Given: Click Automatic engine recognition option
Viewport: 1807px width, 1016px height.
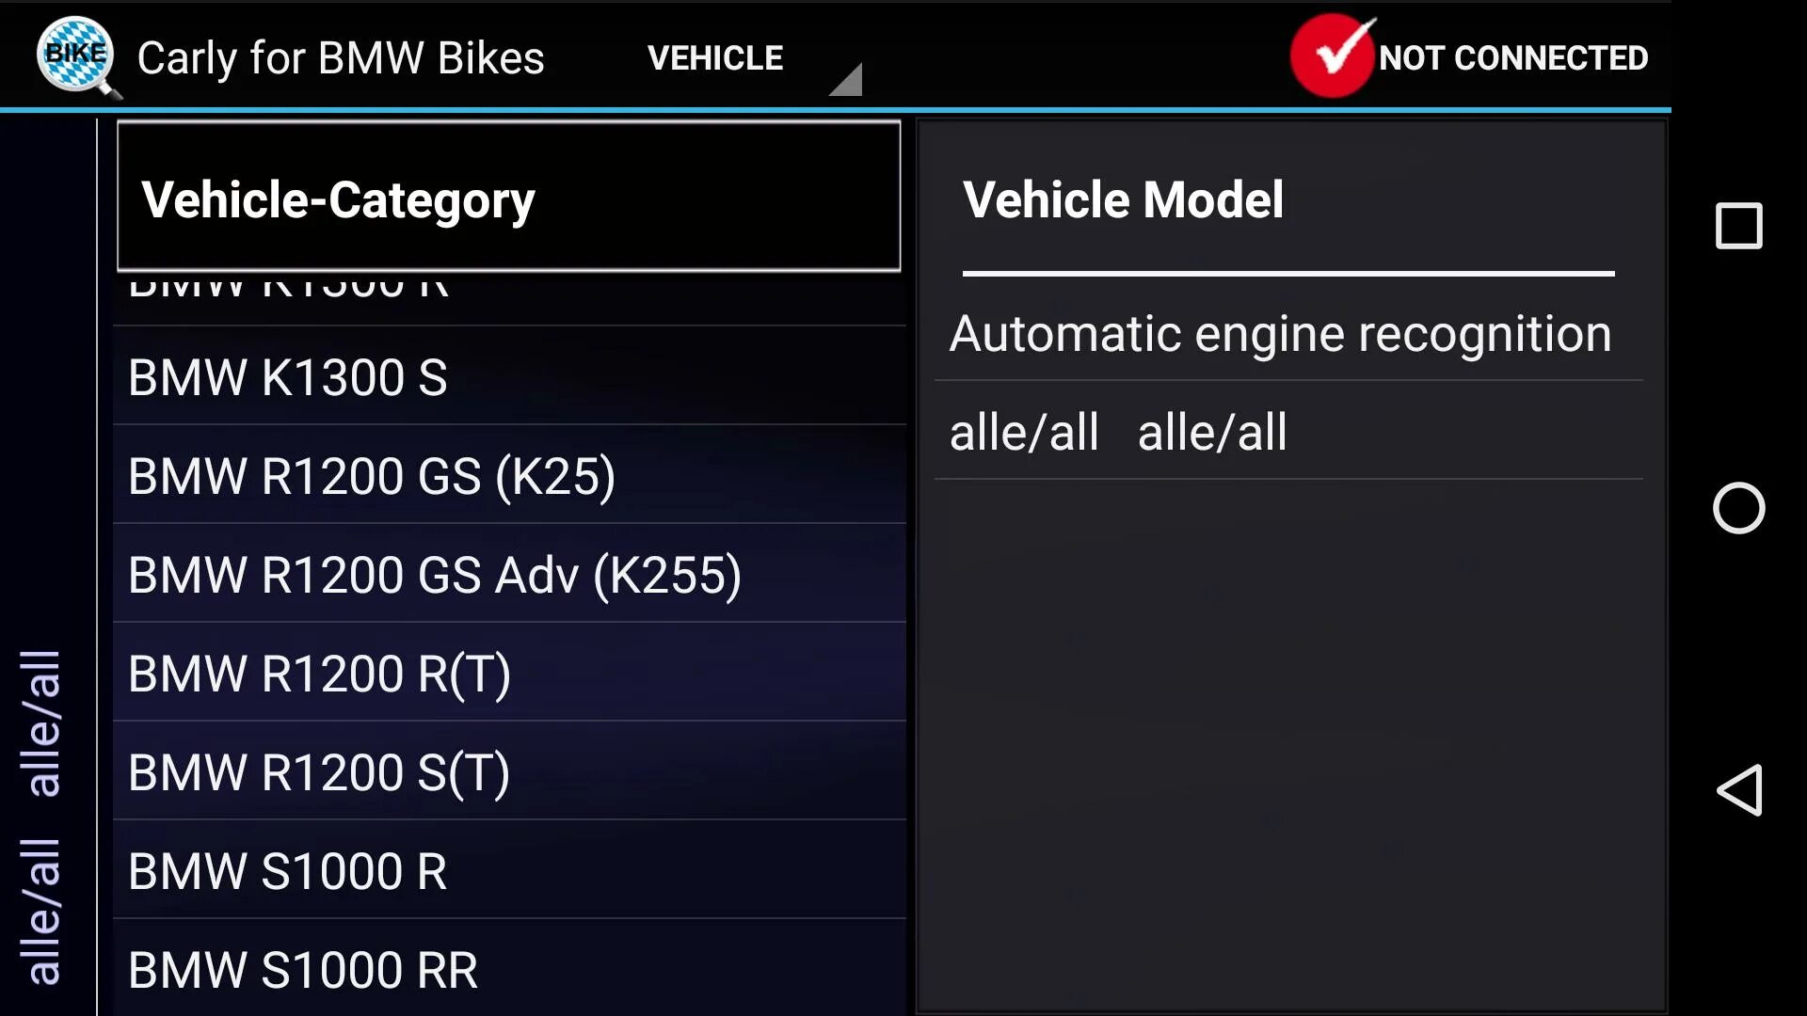Looking at the screenshot, I should click(x=1280, y=334).
